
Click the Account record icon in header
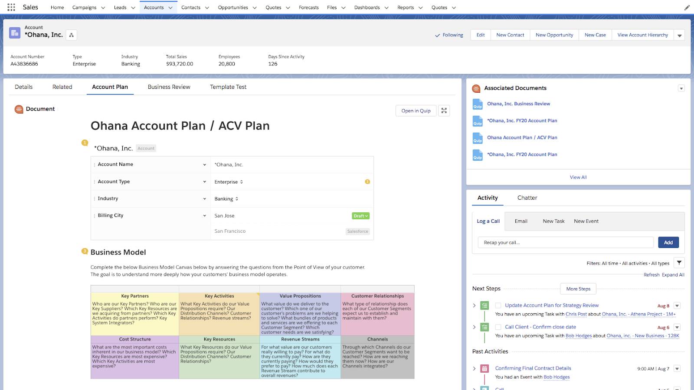15,33
